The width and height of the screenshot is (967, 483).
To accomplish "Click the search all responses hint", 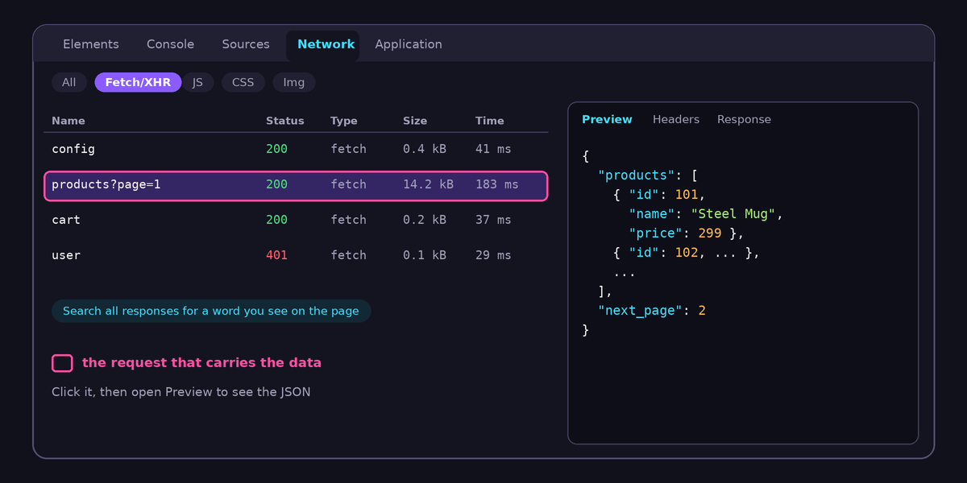I will [x=211, y=311].
